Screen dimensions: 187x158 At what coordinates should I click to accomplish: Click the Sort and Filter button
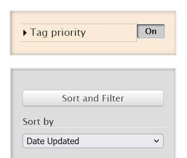pyautogui.click(x=93, y=98)
